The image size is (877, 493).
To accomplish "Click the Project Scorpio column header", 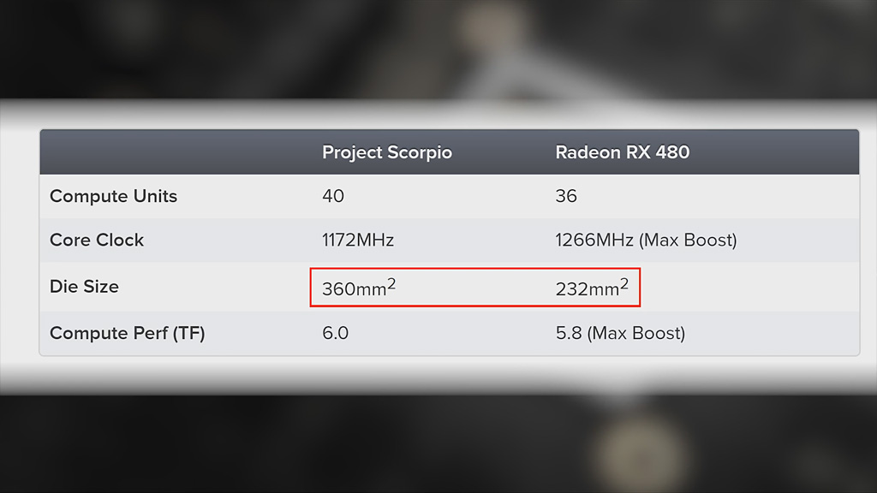I will click(386, 152).
